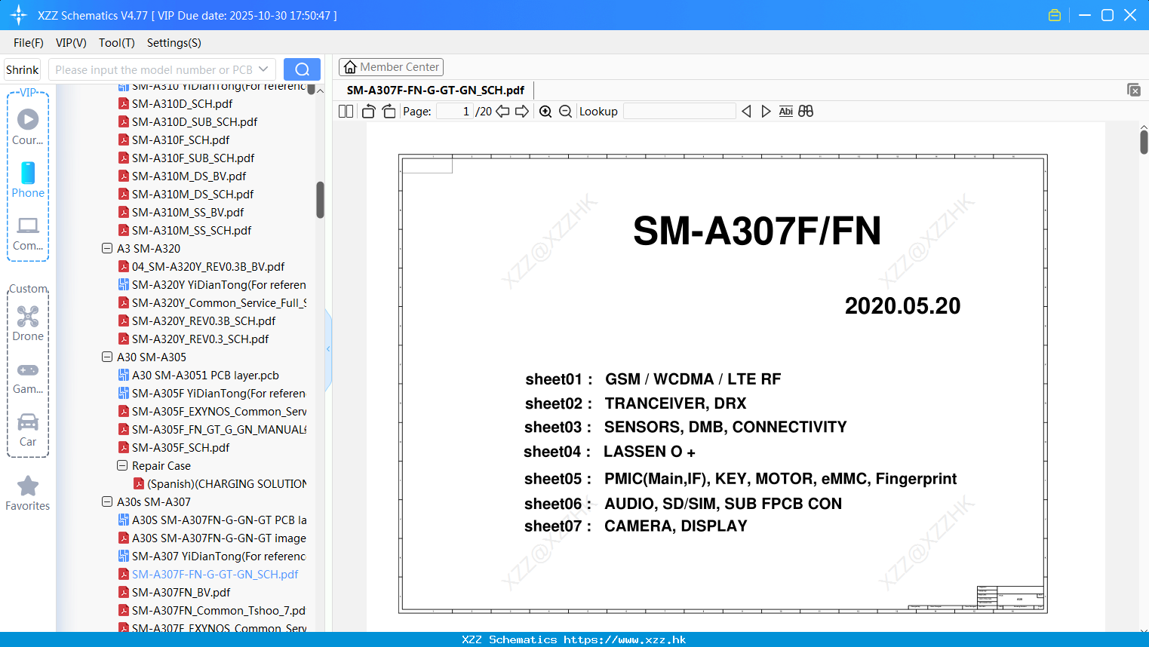Click the PDF viewer vertical scrollbar thumb
The height and width of the screenshot is (647, 1149).
pyautogui.click(x=1144, y=141)
